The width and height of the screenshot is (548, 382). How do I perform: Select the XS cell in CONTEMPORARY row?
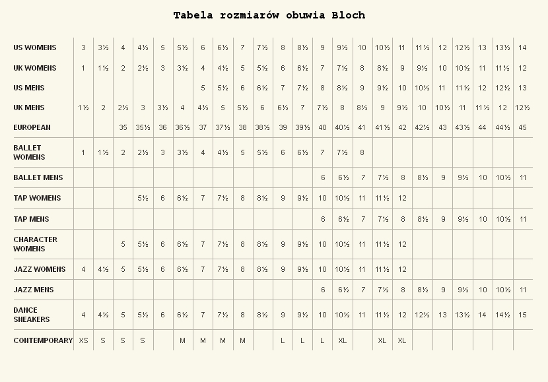tap(83, 340)
